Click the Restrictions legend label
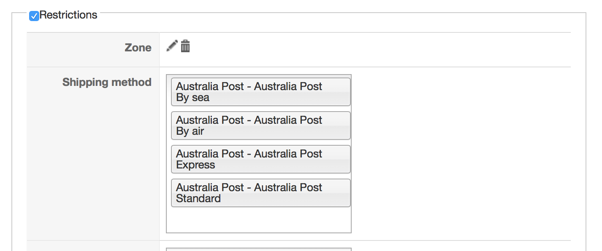 [x=68, y=15]
